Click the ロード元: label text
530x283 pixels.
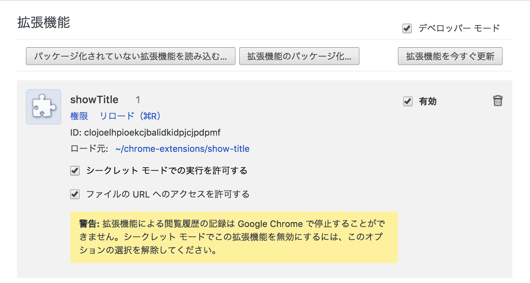click(89, 149)
